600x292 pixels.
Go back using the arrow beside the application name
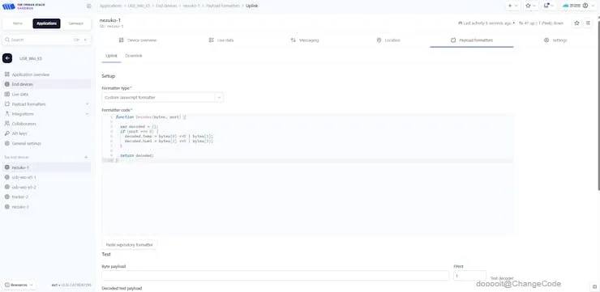click(x=7, y=58)
